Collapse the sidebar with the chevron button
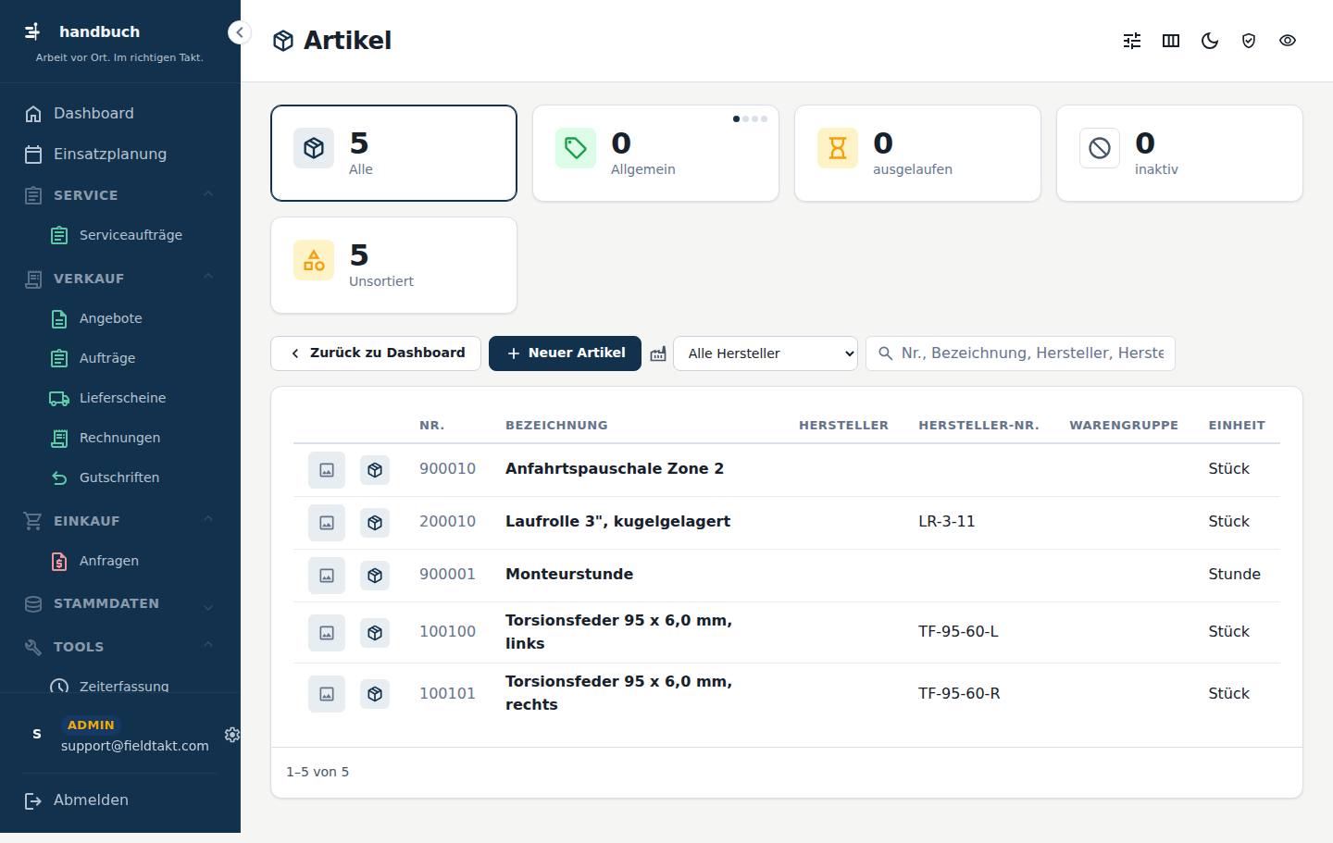This screenshot has width=1333, height=843. click(239, 32)
